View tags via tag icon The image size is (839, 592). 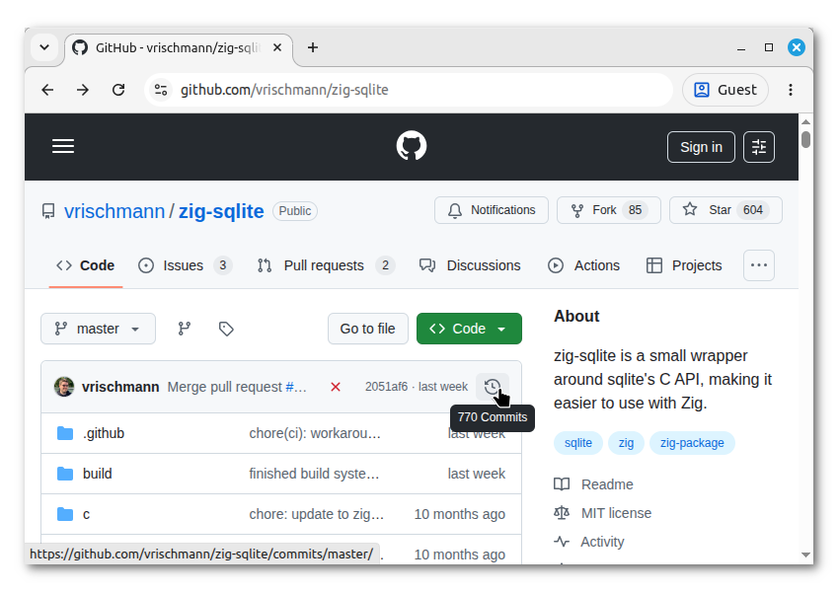point(226,329)
